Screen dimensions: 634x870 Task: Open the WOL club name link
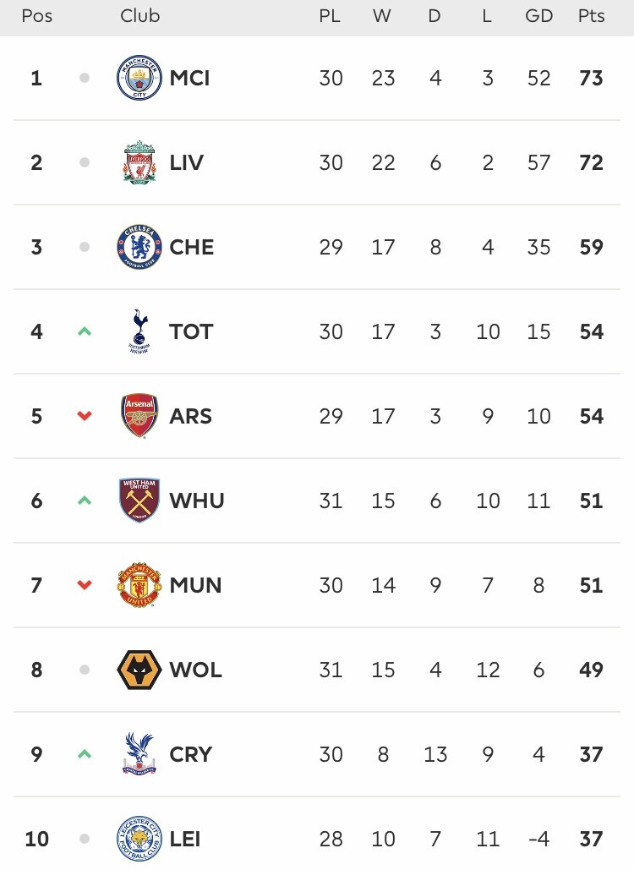[196, 670]
